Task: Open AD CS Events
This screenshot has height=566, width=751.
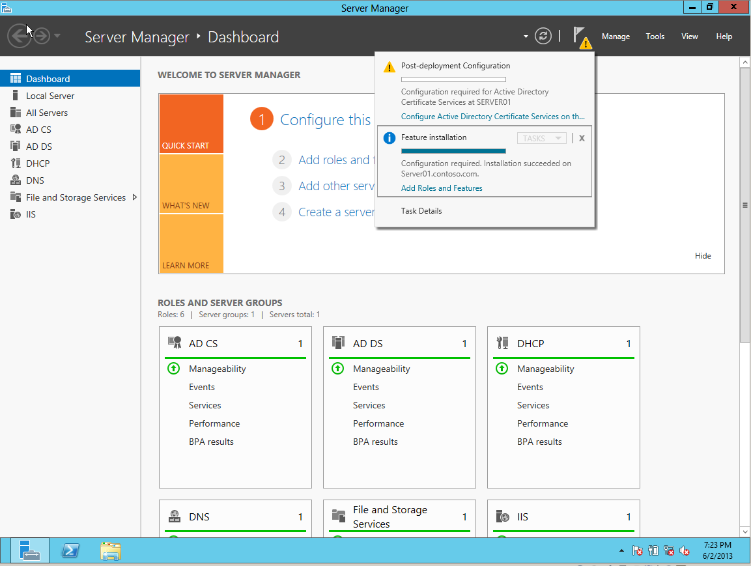Action: tap(202, 387)
